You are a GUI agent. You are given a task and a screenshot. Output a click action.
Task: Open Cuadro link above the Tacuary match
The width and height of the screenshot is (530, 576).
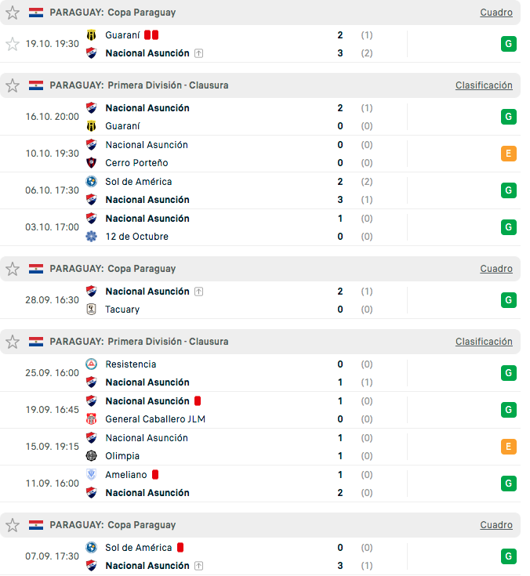click(496, 269)
